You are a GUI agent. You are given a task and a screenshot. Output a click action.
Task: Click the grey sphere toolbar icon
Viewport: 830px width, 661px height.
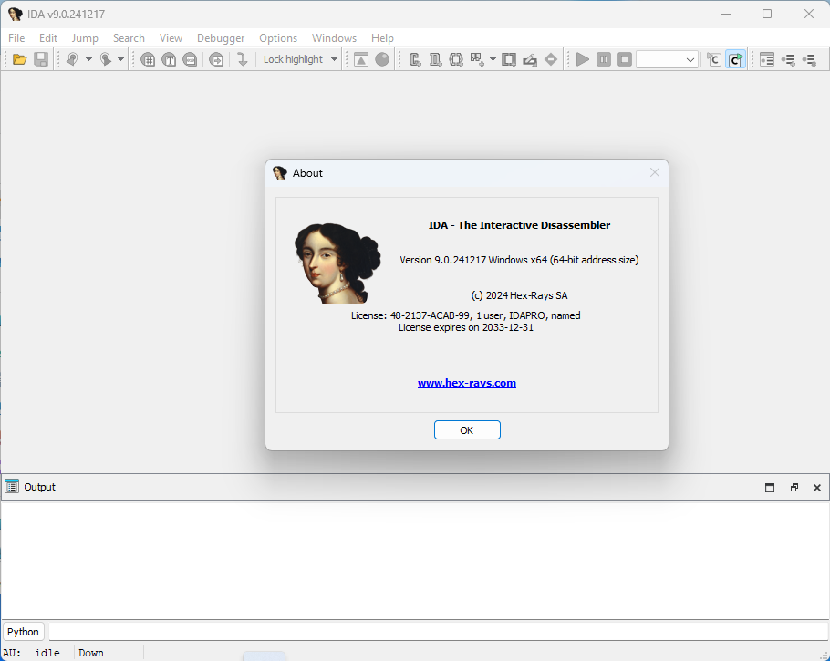[x=382, y=59]
